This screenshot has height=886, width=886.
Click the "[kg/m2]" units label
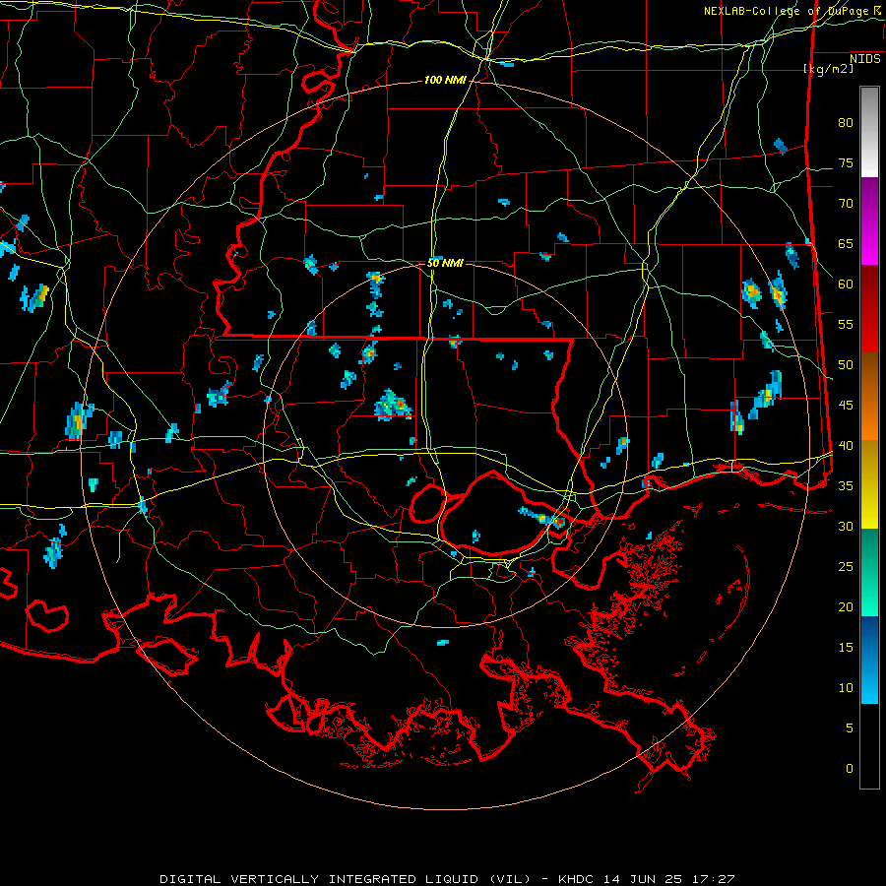click(828, 69)
